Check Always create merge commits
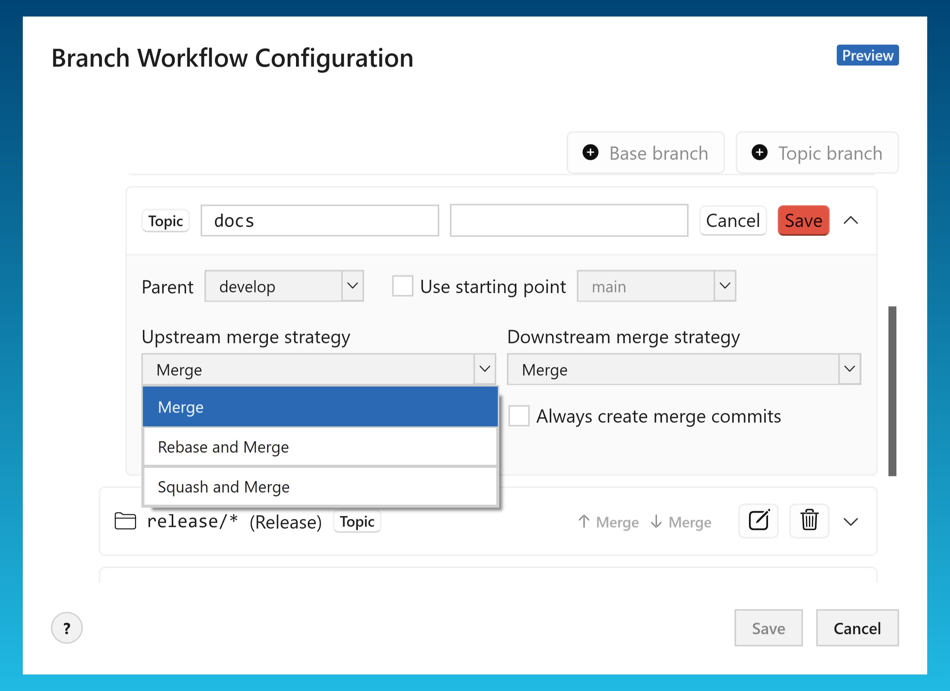 pyautogui.click(x=519, y=416)
